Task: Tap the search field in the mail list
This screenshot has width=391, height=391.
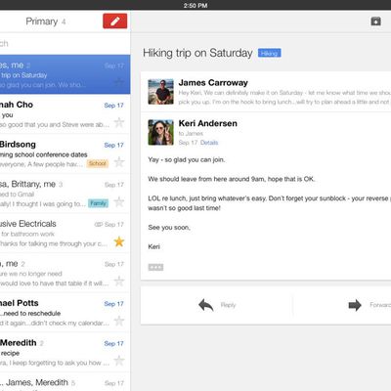Action: tap(65, 44)
